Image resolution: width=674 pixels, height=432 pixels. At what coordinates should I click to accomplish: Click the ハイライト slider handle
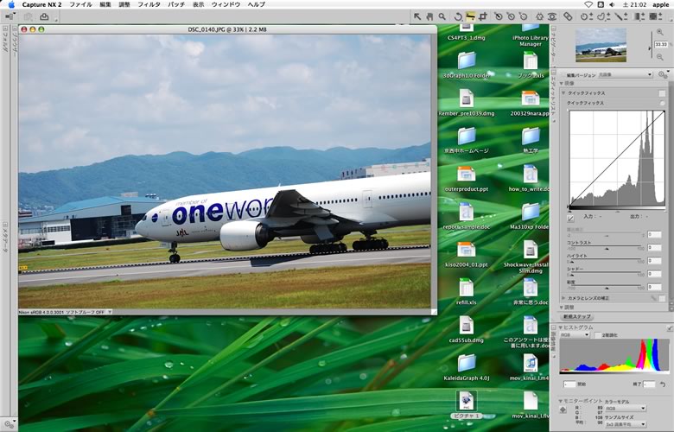pos(571,261)
